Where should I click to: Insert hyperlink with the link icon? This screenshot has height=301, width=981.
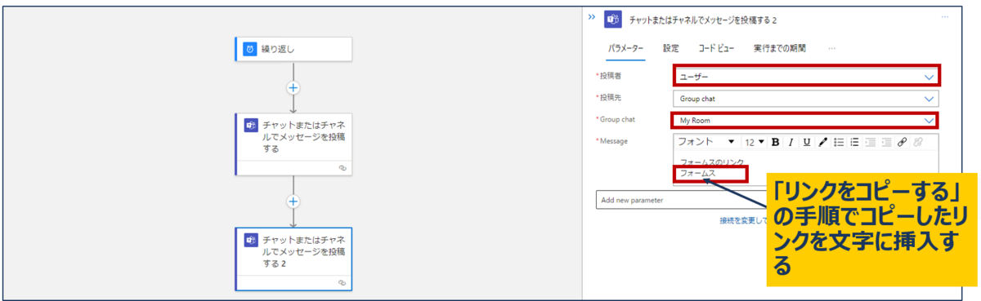point(902,142)
